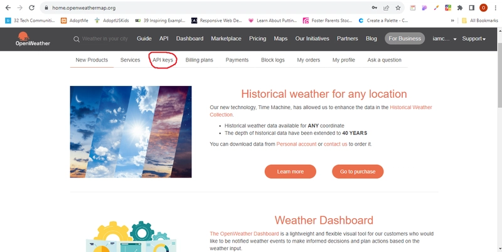Select the Block logs tab
Viewport: 502px width, 252px height.
[273, 60]
